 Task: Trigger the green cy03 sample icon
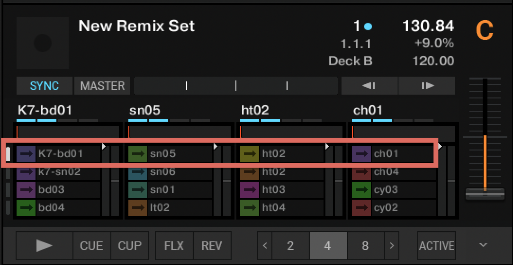(x=361, y=190)
